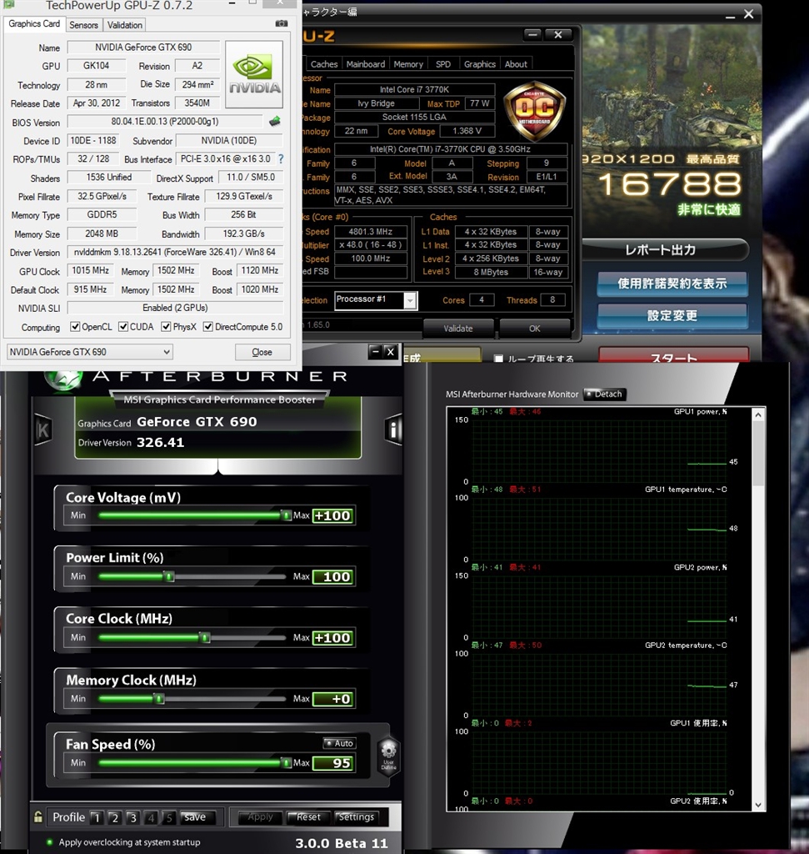Image resolution: width=809 pixels, height=854 pixels.
Task: Switch to GPU-Z Validation tab
Action: [125, 25]
